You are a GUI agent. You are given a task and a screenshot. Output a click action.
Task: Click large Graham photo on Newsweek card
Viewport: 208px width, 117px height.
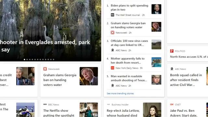(x=89, y=76)
